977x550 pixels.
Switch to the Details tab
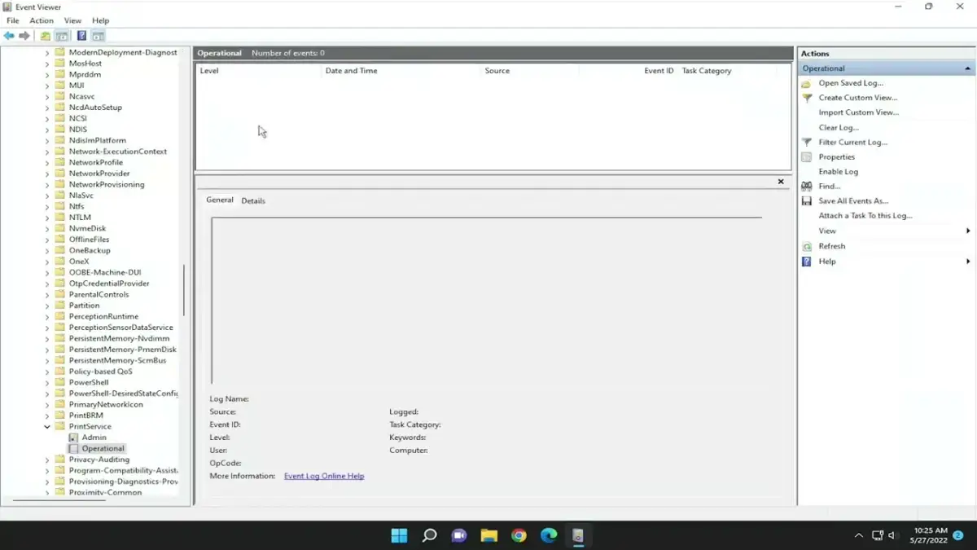pos(253,200)
